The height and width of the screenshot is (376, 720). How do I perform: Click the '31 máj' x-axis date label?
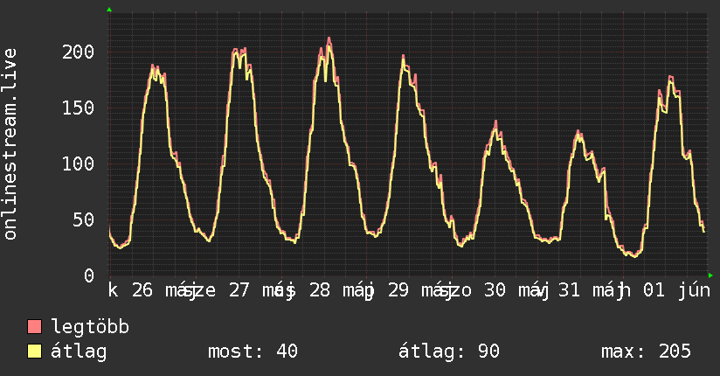pyautogui.click(x=593, y=290)
